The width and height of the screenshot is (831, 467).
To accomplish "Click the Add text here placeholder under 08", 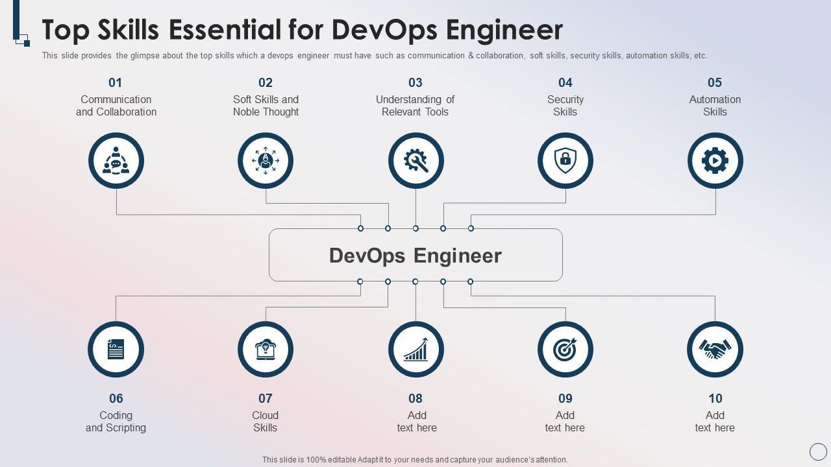I will (417, 422).
